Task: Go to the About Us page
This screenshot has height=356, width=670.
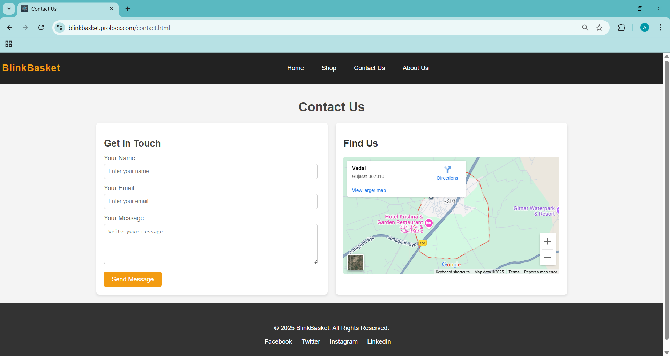Action: [x=415, y=68]
